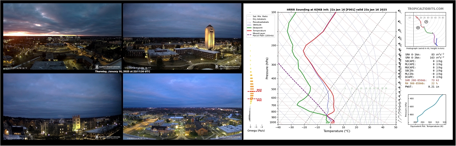Click the Wetbulb legend entry
The image size is (456, 146).
(255, 25)
